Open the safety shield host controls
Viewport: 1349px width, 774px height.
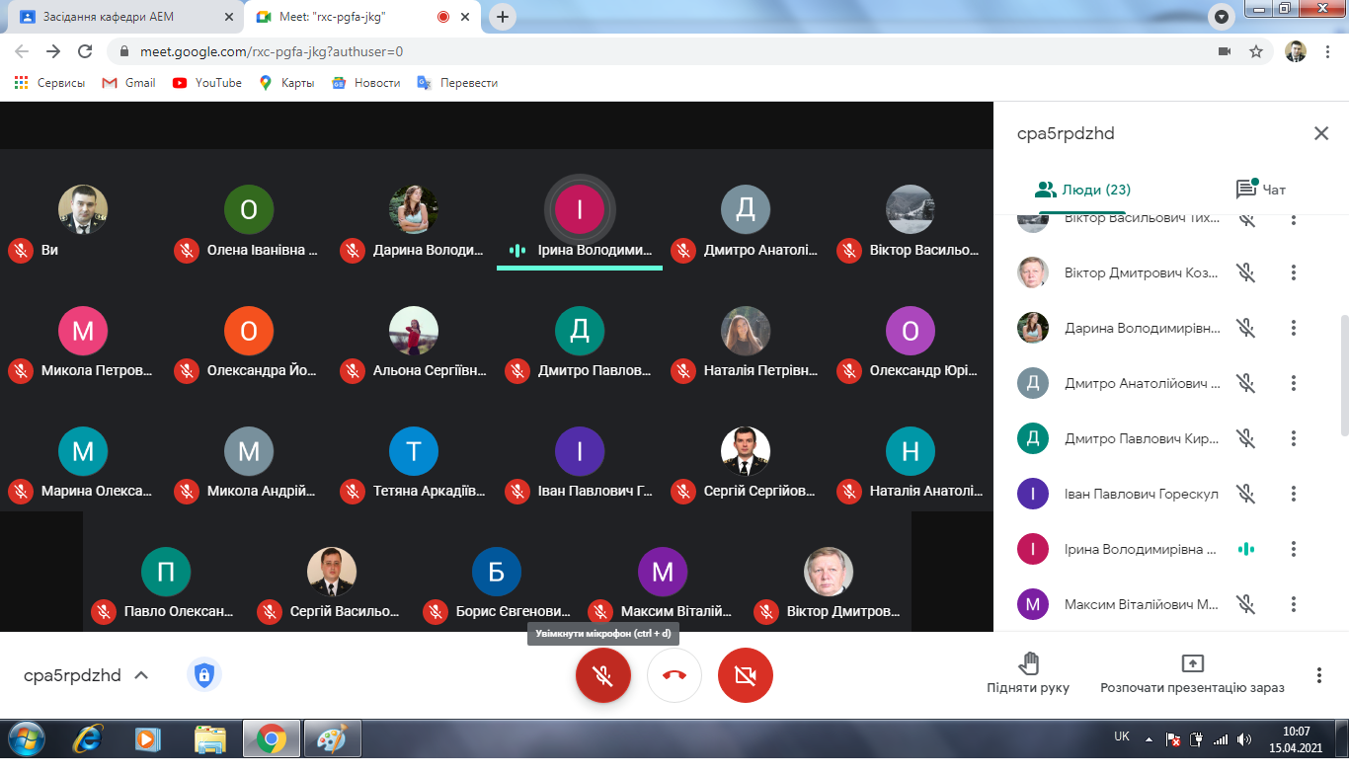[204, 675]
